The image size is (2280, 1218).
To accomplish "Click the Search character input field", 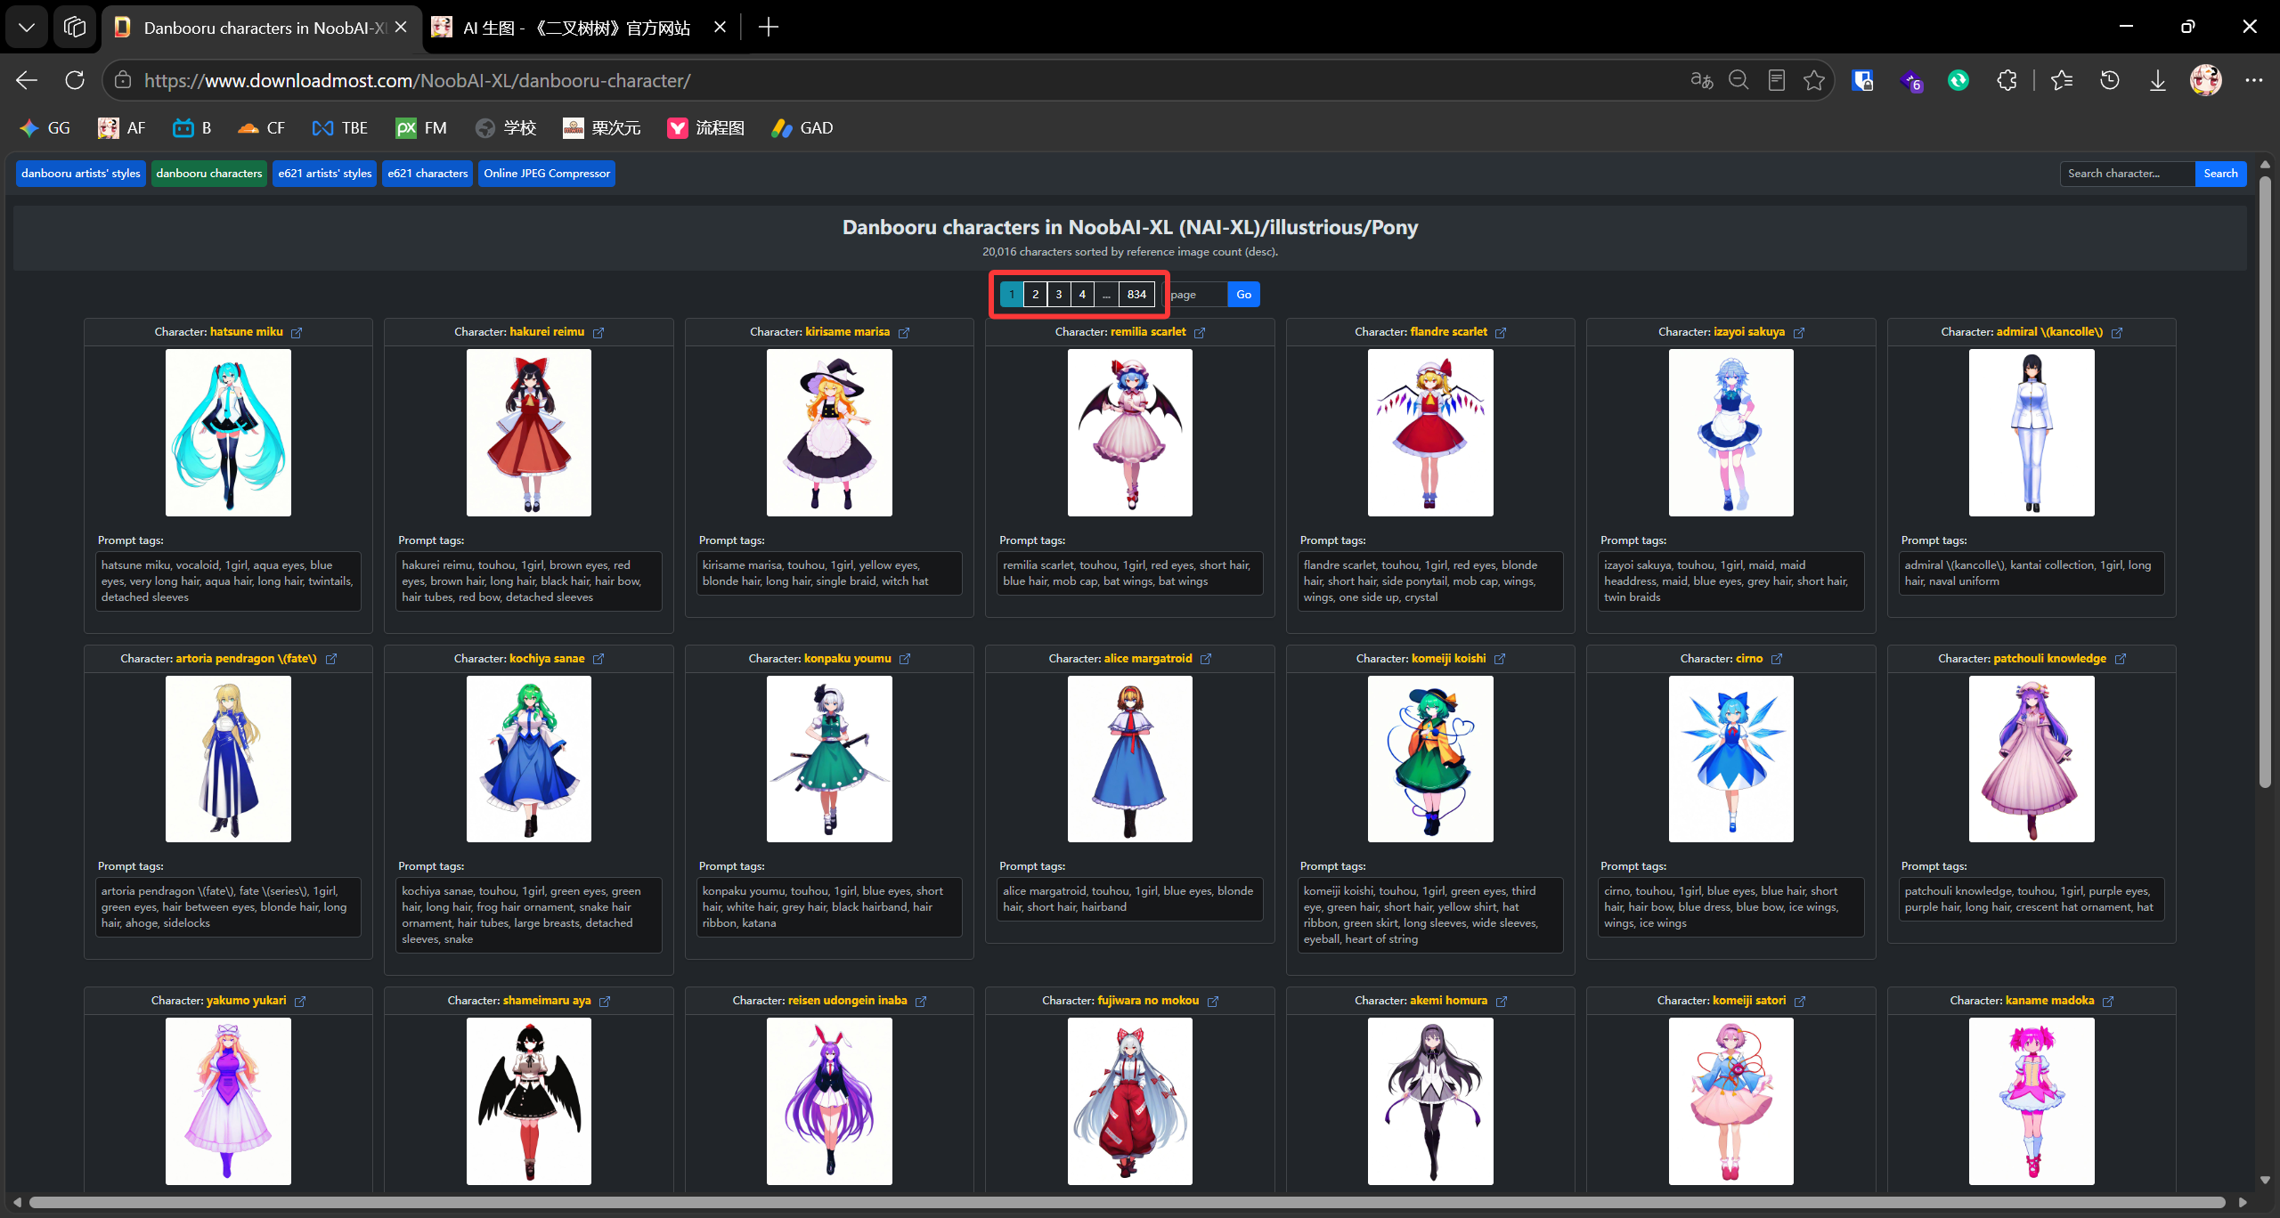I will point(2127,174).
